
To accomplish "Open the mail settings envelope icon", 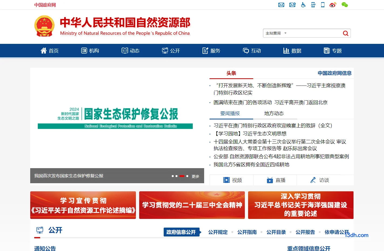I will pyautogui.click(x=292, y=5).
